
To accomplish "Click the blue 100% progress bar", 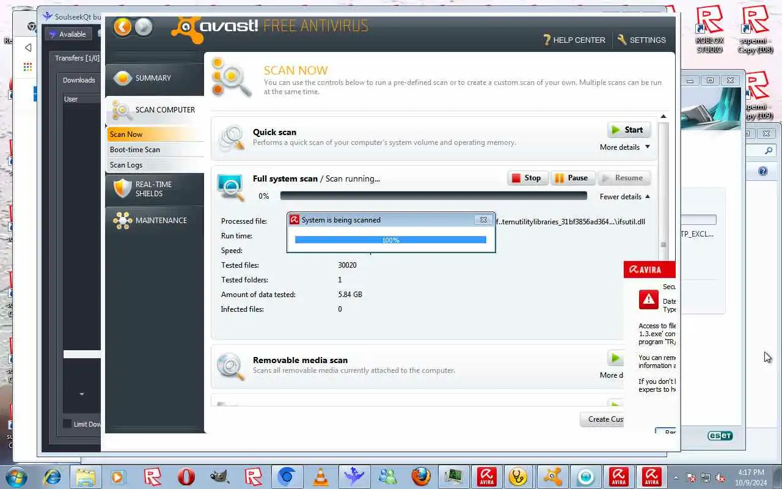I will pos(390,240).
